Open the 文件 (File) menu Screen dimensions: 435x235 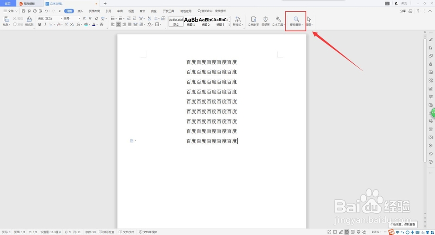click(x=10, y=11)
